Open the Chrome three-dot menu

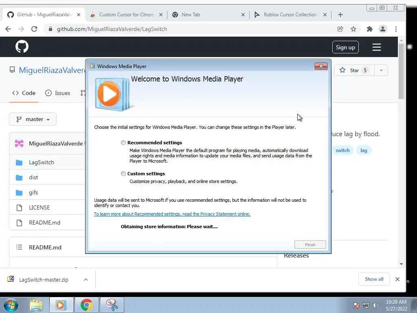click(396, 29)
